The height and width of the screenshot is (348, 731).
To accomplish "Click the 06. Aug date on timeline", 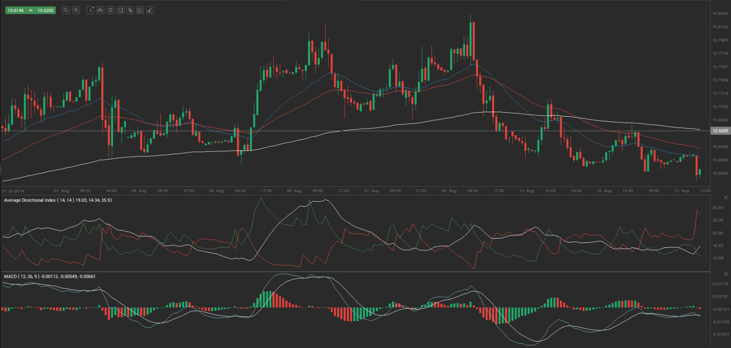I will point(294,191).
